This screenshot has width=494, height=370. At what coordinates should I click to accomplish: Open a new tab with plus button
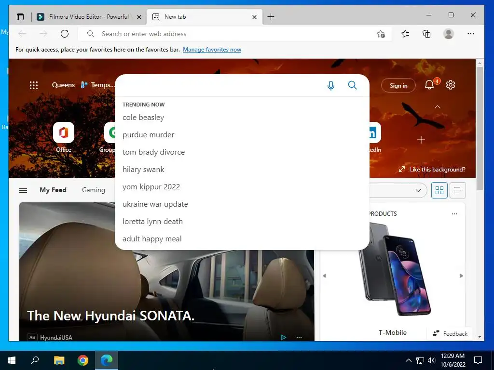pyautogui.click(x=271, y=17)
